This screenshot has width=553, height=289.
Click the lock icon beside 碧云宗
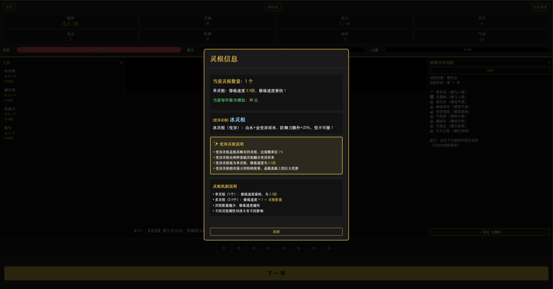432,102
